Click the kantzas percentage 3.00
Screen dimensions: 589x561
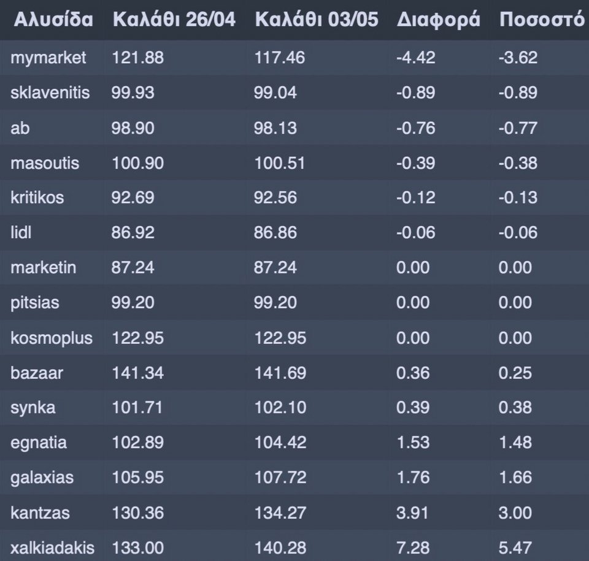point(515,513)
